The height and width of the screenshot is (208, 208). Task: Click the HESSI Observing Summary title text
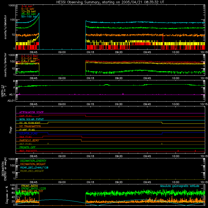110,2
